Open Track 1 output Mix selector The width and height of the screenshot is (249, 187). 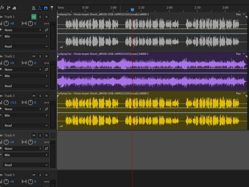click(26, 36)
